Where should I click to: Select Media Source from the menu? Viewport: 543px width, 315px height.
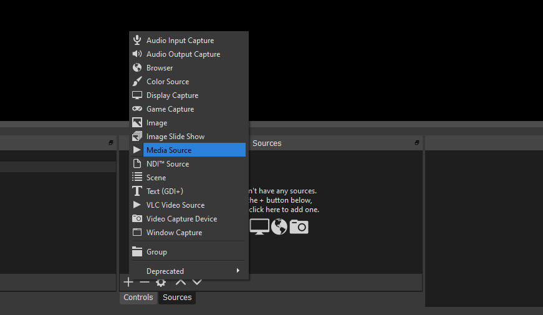click(x=169, y=150)
